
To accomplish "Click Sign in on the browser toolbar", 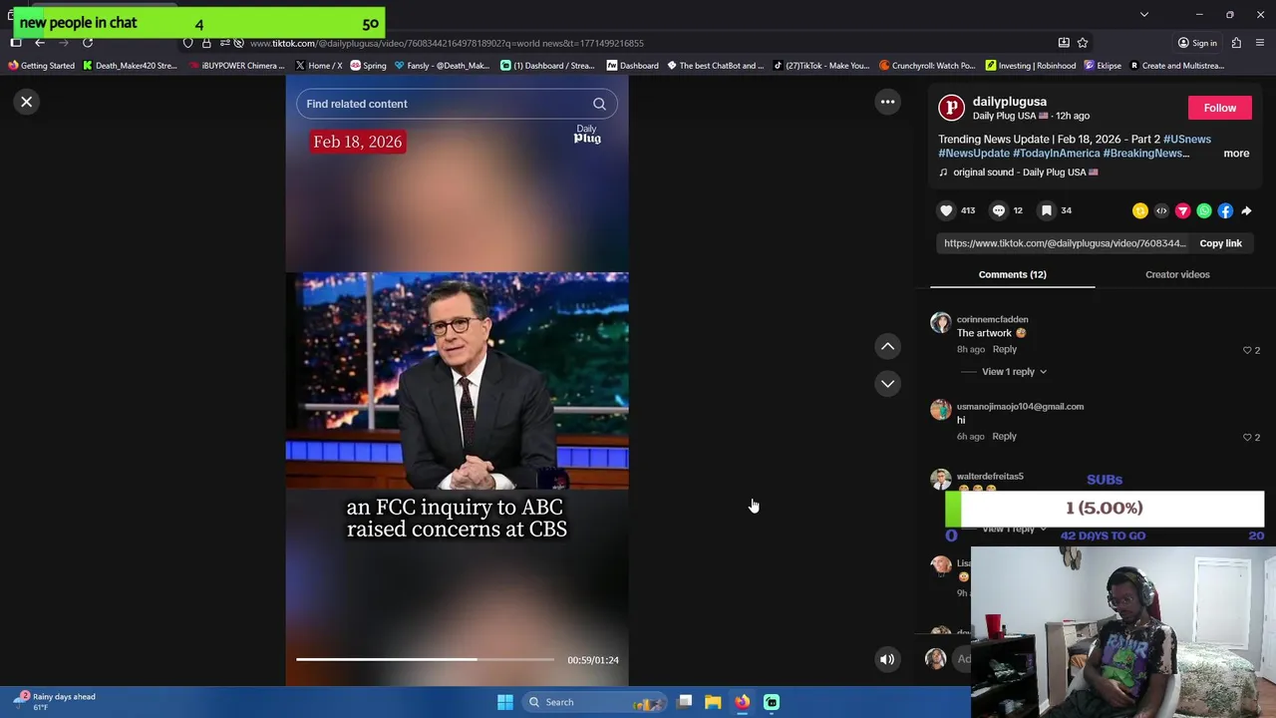I will click(x=1197, y=43).
